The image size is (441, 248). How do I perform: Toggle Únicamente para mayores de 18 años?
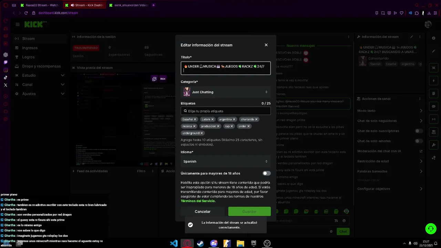click(267, 173)
